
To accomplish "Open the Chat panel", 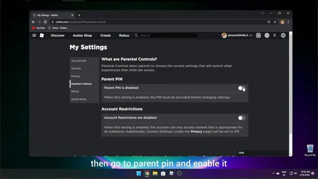I will (x=262, y=153).
